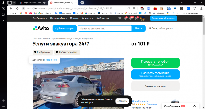Reload the Avito page

(x=17, y=8)
